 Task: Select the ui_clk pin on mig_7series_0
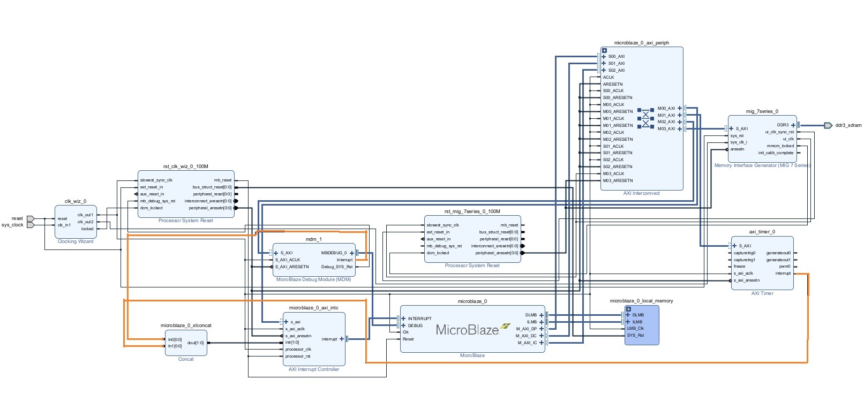(788, 139)
